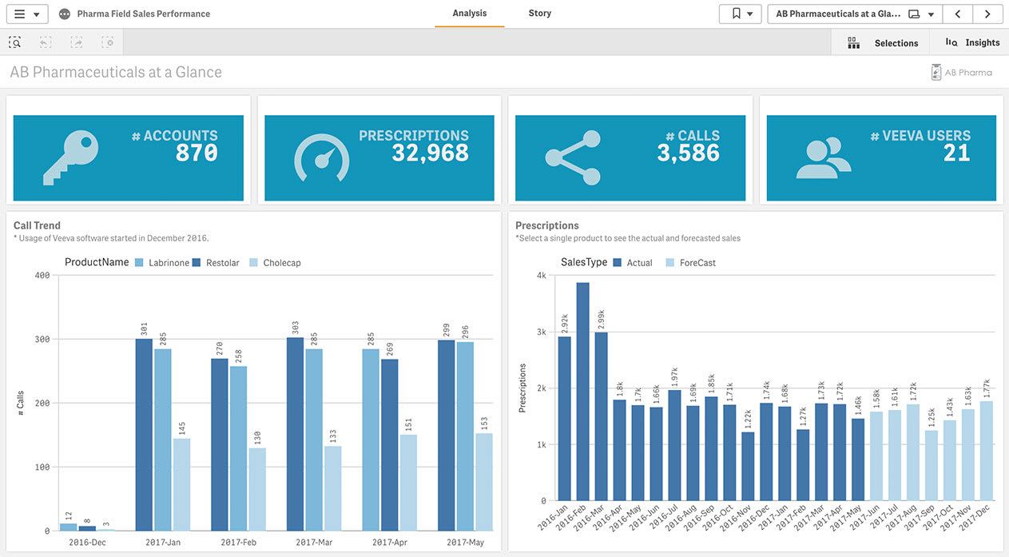The height and width of the screenshot is (557, 1009).
Task: Click the share icon on Calls tile
Action: point(573,158)
